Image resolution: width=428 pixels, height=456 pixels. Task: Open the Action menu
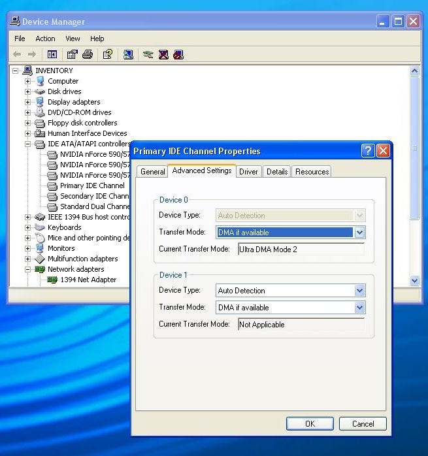tap(45, 39)
